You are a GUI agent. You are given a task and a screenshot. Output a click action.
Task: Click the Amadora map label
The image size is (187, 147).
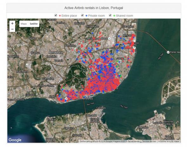pyautogui.click(x=56, y=52)
